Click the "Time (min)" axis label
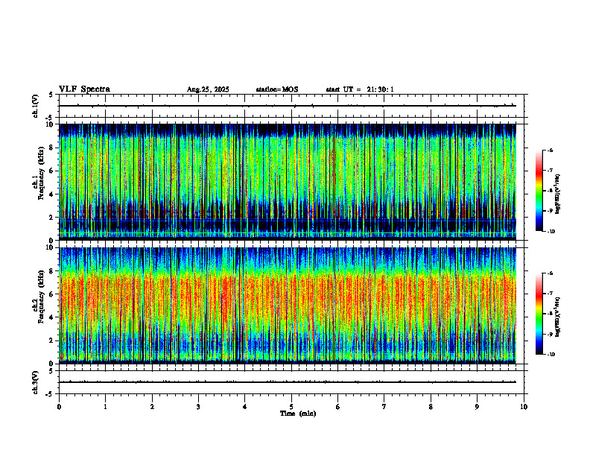 (x=298, y=414)
